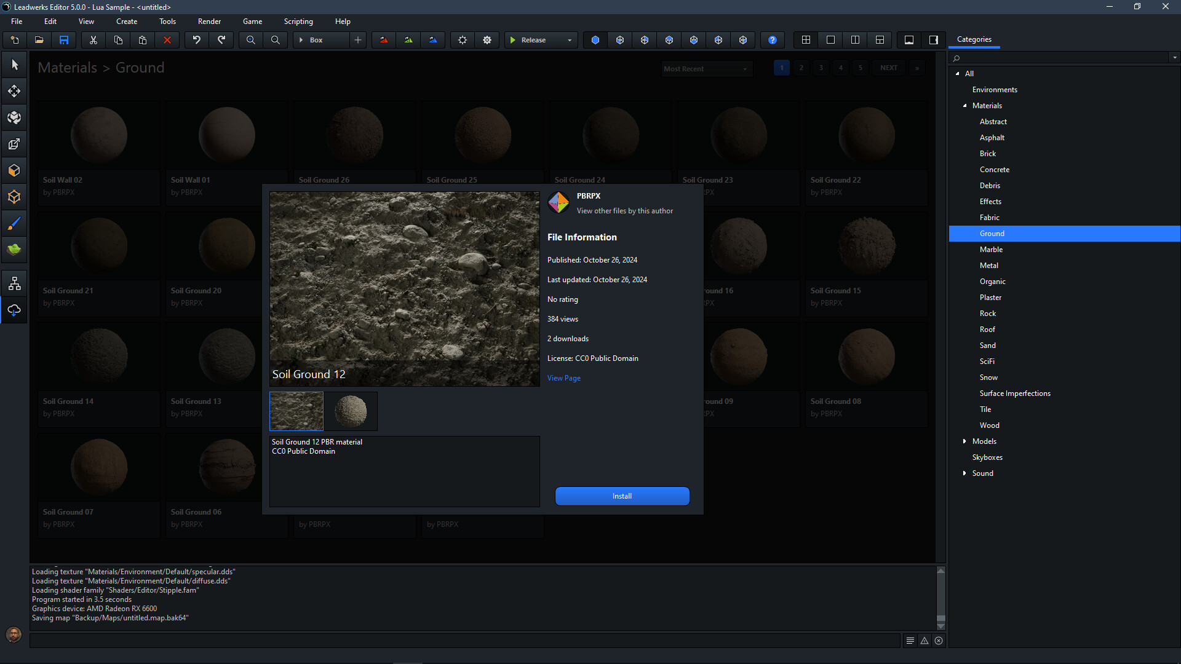The width and height of the screenshot is (1181, 664).
Task: Switch to the Asset Store cloud icon
Action: pyautogui.click(x=14, y=310)
